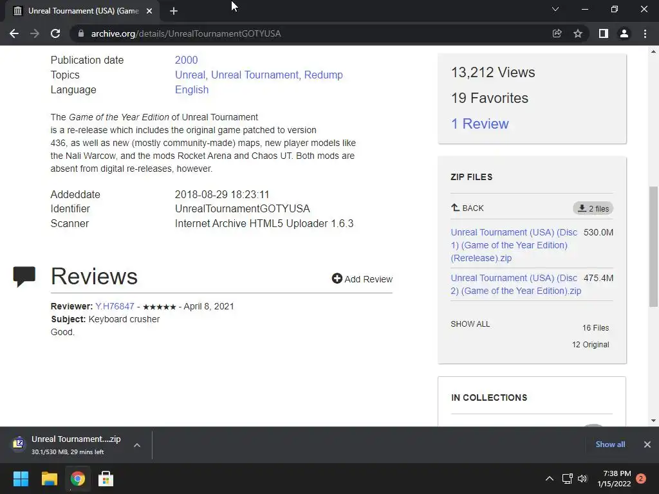Open the Unreal Tournament topic link
Viewport: 659px width, 494px height.
tap(255, 75)
